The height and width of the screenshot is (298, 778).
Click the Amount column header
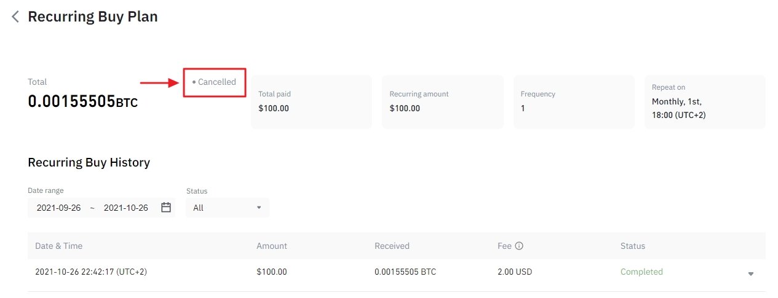pos(272,246)
